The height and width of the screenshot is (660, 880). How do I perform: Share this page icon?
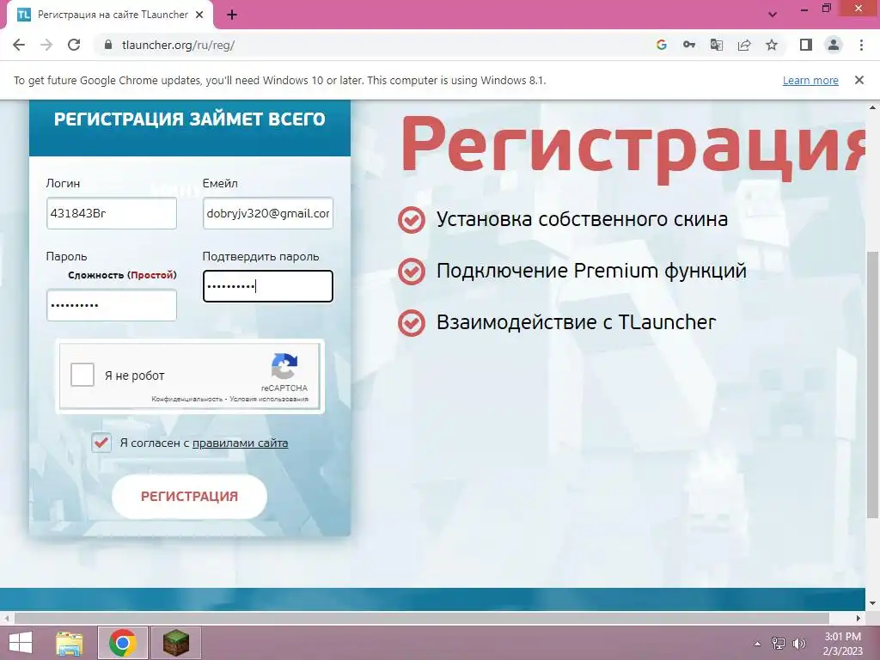coord(744,45)
